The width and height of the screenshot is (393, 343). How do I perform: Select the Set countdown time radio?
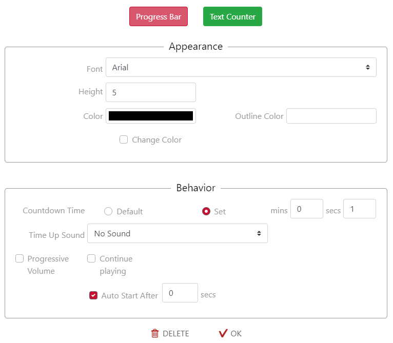(206, 211)
